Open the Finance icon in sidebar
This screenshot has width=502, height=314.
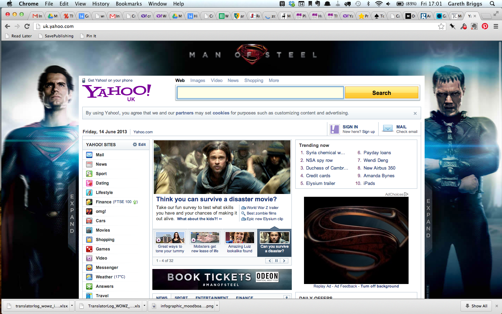tap(89, 202)
